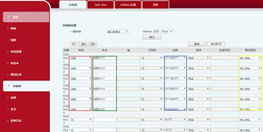Open the 类型 dropdown for DSS Key 1
263x132 pixels.
pos(81,58)
